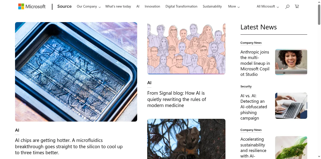Screen dimensions: 321x159
Task: Open the Innovation menu item
Action: (152, 7)
